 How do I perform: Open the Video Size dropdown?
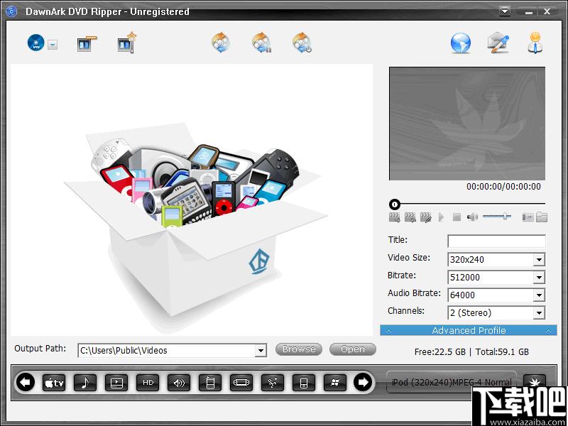(x=539, y=260)
